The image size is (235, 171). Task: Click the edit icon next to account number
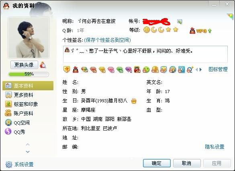click(180, 22)
